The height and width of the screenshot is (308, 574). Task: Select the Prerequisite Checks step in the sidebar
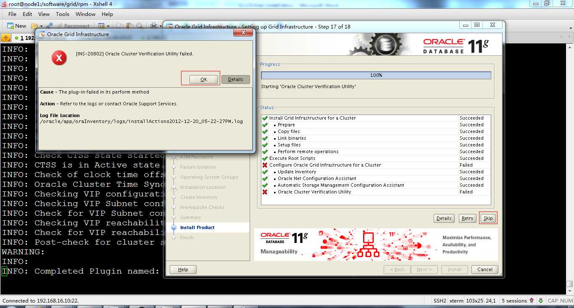point(203,207)
